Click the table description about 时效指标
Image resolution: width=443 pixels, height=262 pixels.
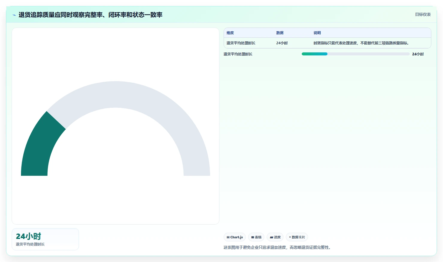pos(362,43)
